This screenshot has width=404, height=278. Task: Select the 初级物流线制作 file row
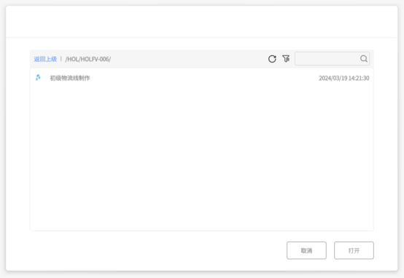[x=202, y=78]
